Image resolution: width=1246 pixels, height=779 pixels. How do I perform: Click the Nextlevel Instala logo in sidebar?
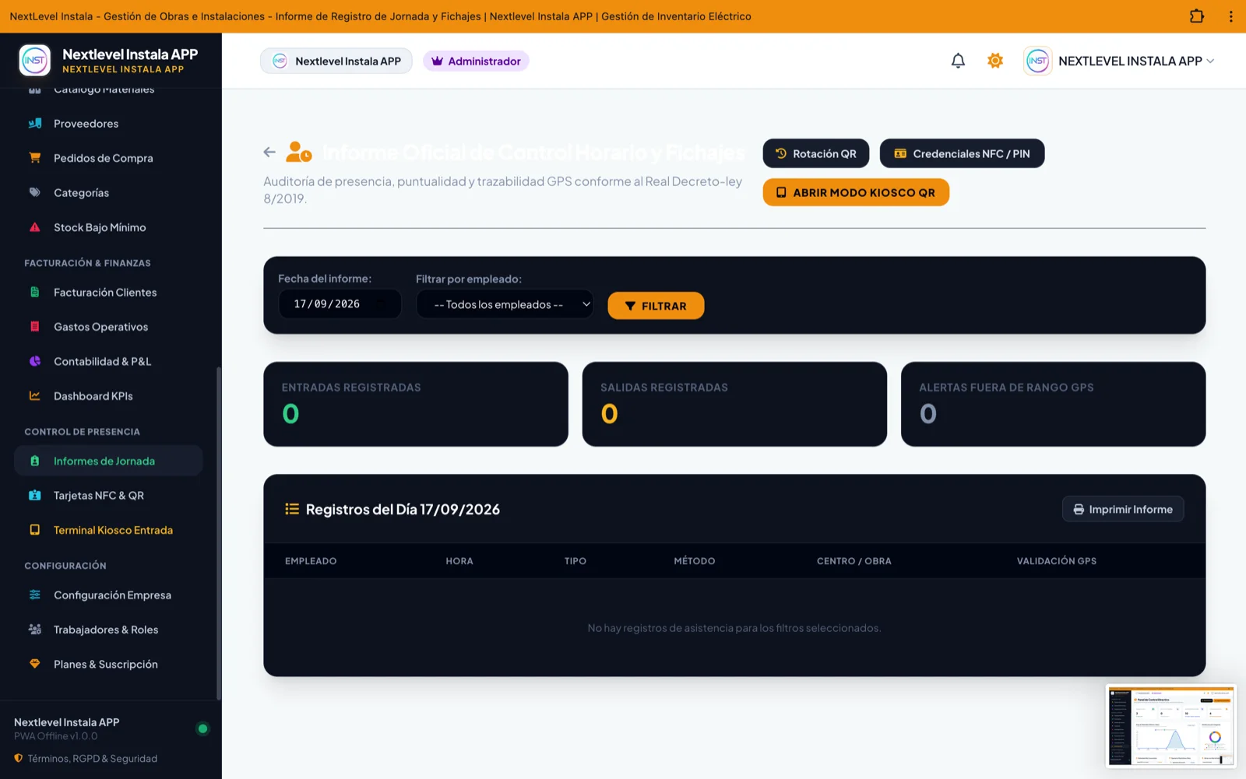[35, 61]
